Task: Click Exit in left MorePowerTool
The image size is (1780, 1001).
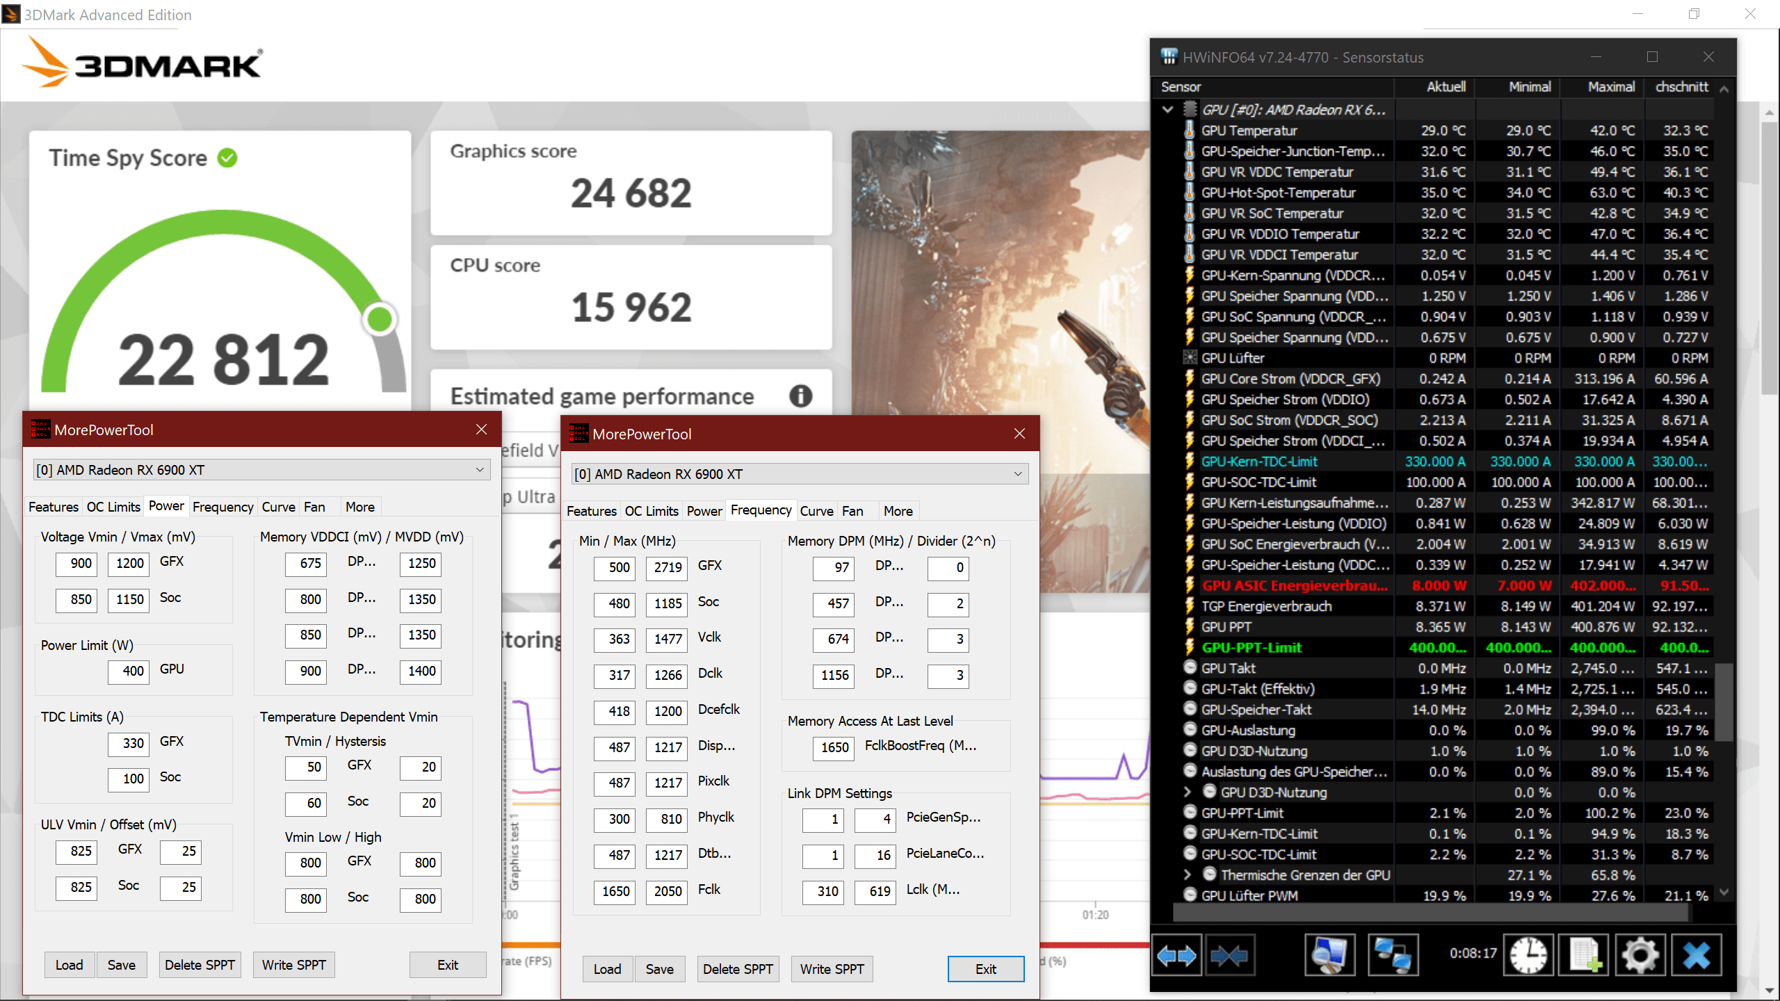Action: point(448,965)
